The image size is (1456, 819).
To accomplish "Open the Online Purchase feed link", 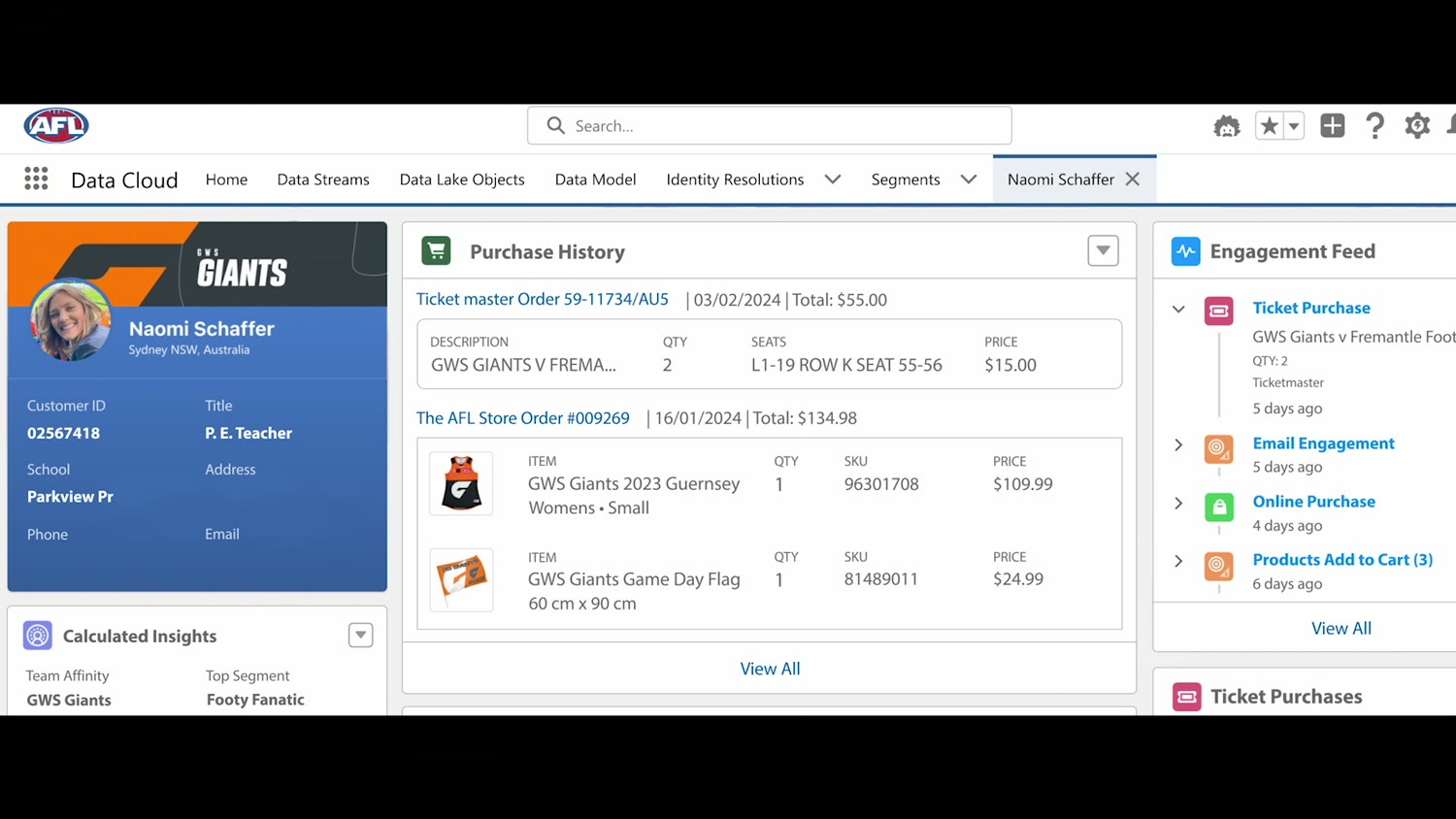I will click(1313, 502).
